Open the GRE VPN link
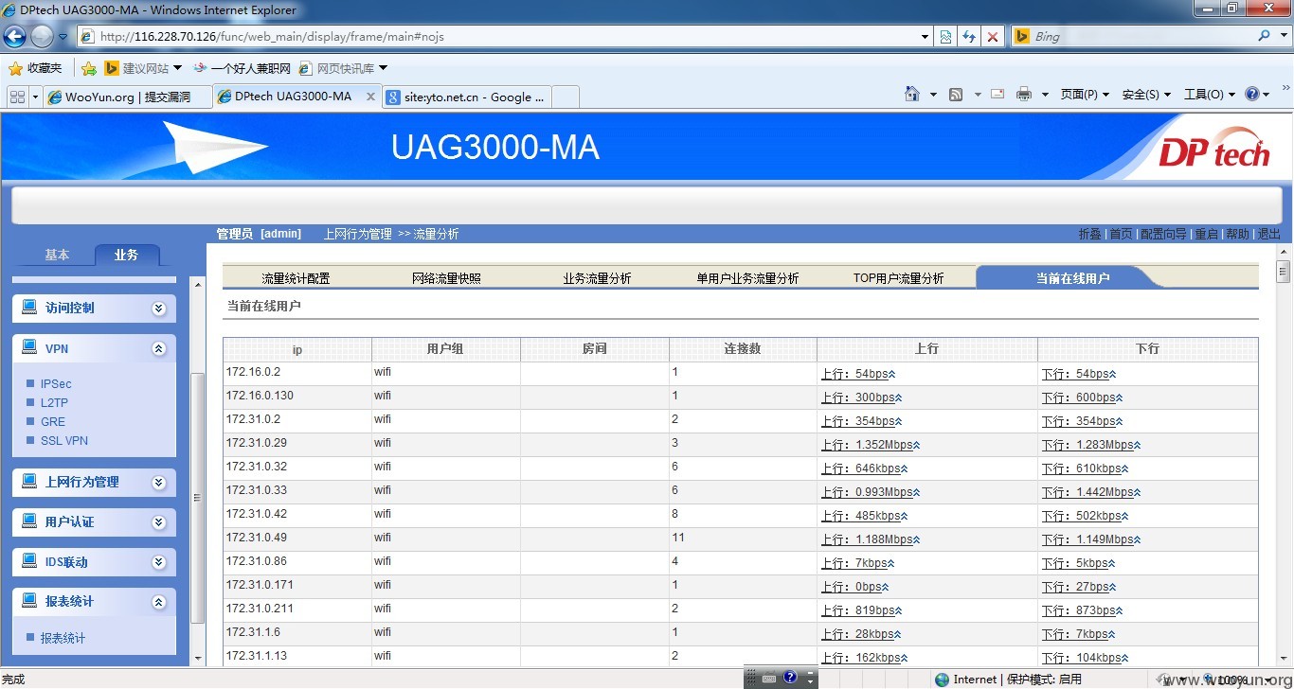1294x689 pixels. point(53,422)
